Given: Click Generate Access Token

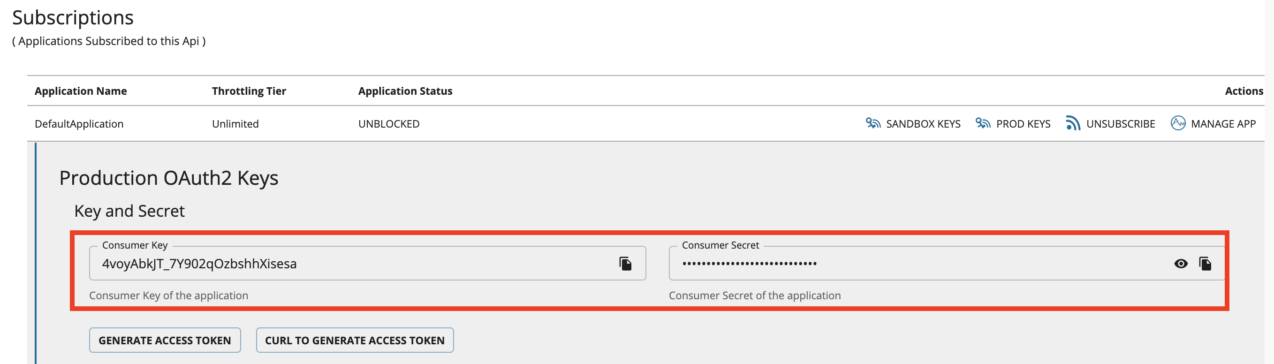Looking at the screenshot, I should (x=165, y=340).
